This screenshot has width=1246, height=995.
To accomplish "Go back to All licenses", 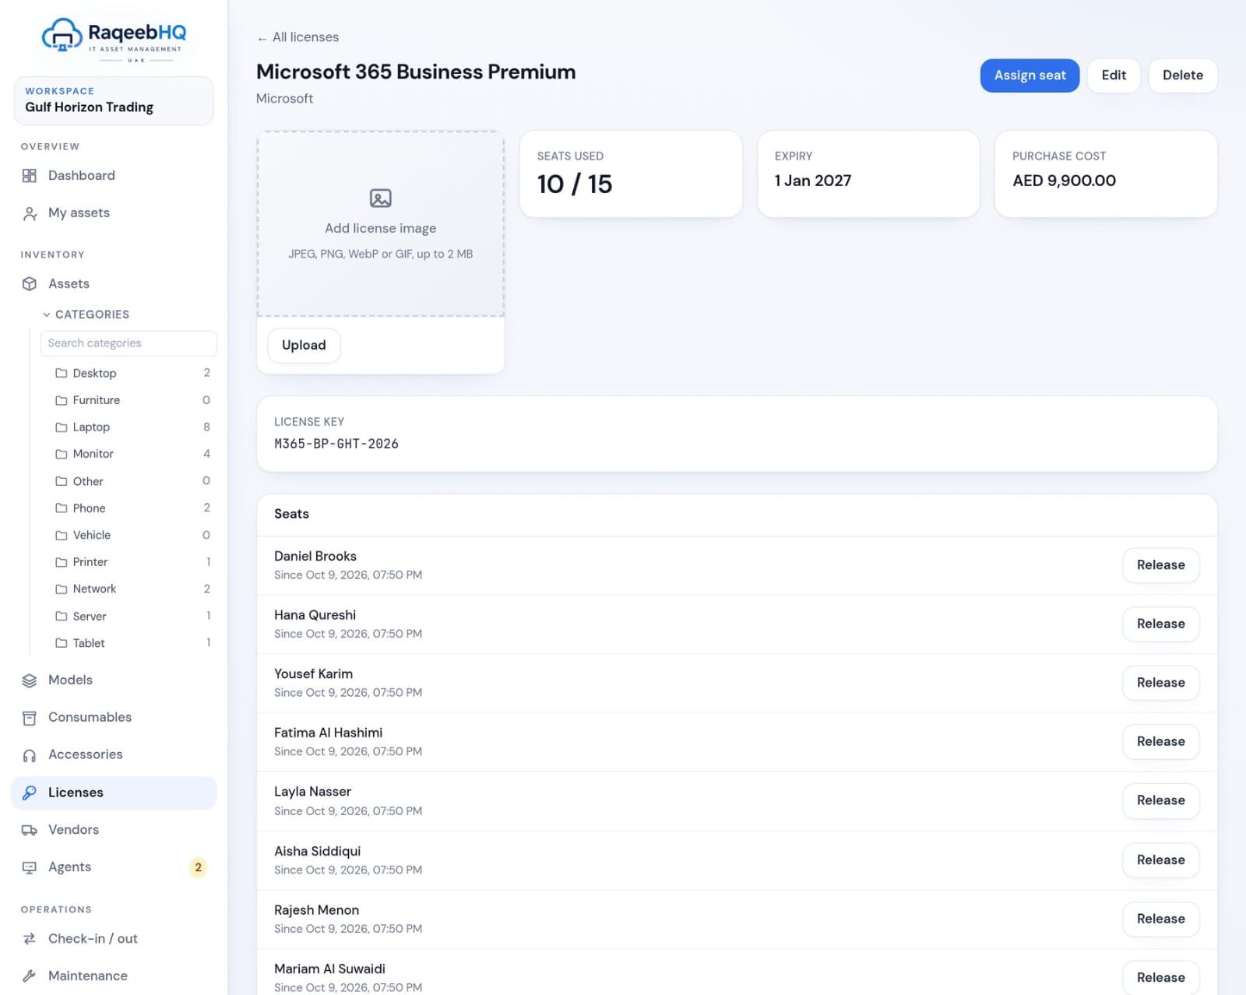I will coord(298,37).
